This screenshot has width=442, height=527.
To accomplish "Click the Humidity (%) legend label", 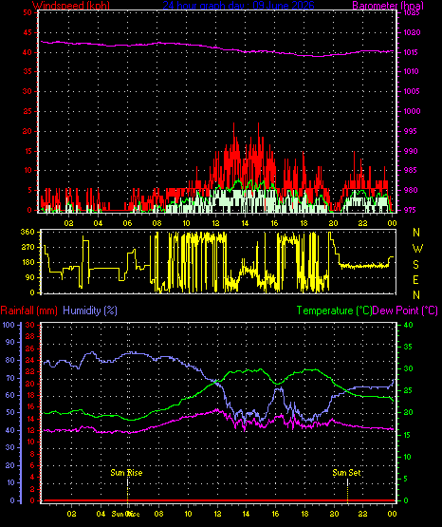I will click(x=90, y=311).
